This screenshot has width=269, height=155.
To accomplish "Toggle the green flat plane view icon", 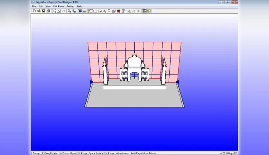I will click(x=85, y=11).
